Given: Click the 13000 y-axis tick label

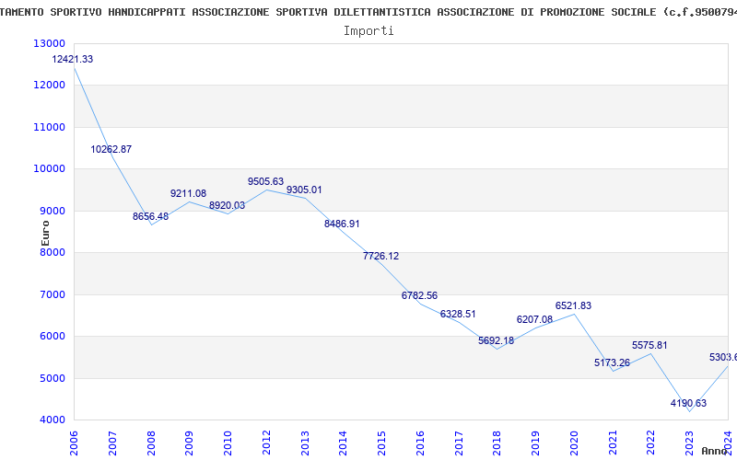Looking at the screenshot, I should (x=50, y=43).
